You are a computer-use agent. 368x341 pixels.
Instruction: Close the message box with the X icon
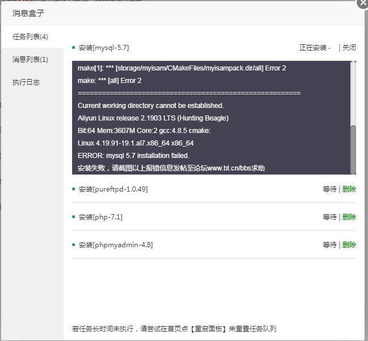tap(362, 3)
